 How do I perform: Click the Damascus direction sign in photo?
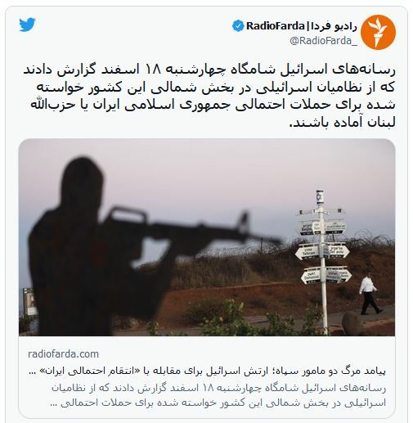[x=311, y=276]
